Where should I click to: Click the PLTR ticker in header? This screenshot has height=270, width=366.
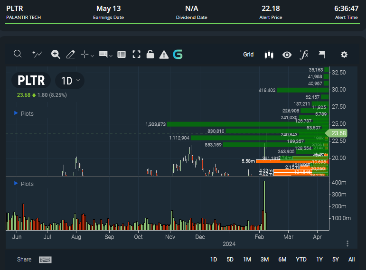tap(15, 9)
